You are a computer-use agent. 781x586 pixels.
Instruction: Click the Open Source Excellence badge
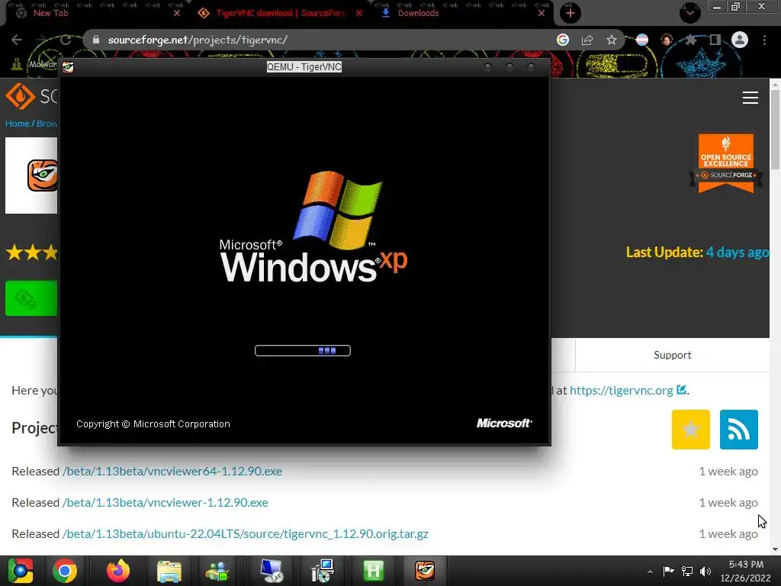(726, 163)
